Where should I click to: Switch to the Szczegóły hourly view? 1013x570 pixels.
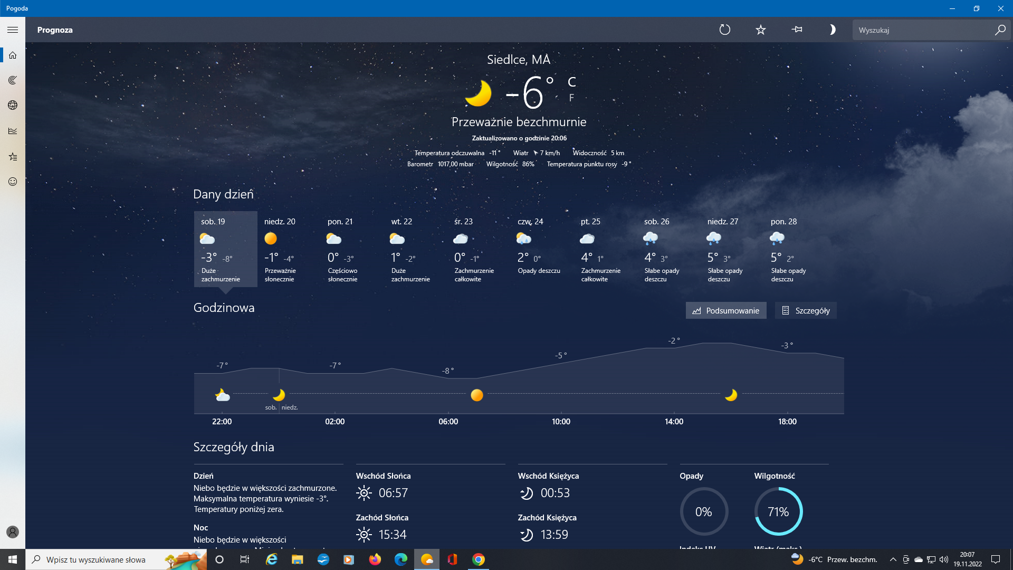[x=806, y=311]
